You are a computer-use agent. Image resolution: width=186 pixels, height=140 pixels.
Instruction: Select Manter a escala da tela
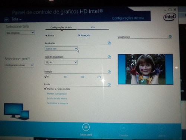coord(57,89)
